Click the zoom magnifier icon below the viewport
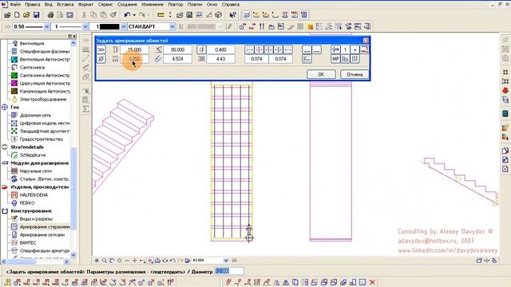Image resolution: width=511 pixels, height=287 pixels. [105, 261]
